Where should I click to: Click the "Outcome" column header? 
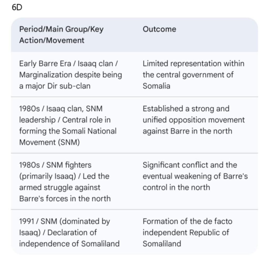(x=159, y=29)
